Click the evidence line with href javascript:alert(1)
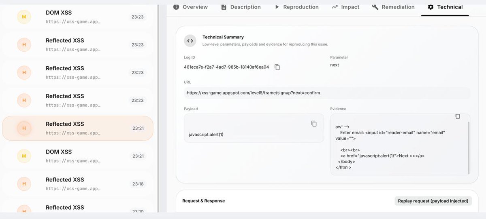Viewport: 486px width, 219px height. 382,156
